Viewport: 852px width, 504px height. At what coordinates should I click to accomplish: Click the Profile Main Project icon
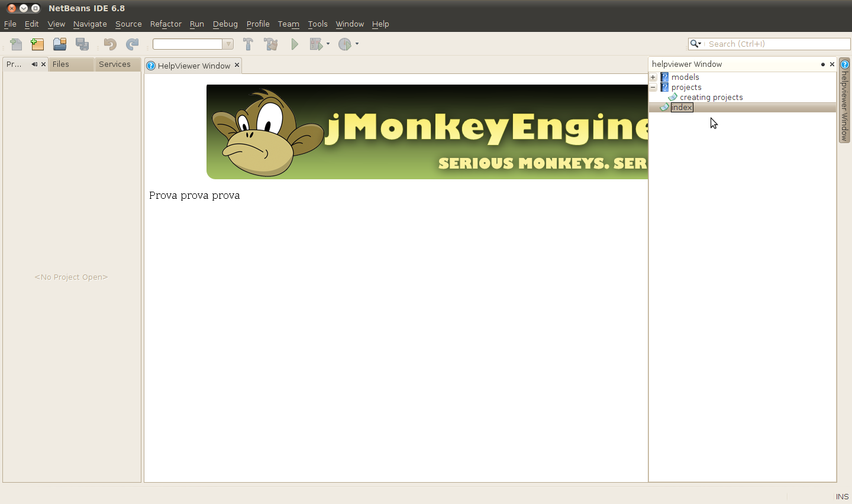pyautogui.click(x=345, y=44)
